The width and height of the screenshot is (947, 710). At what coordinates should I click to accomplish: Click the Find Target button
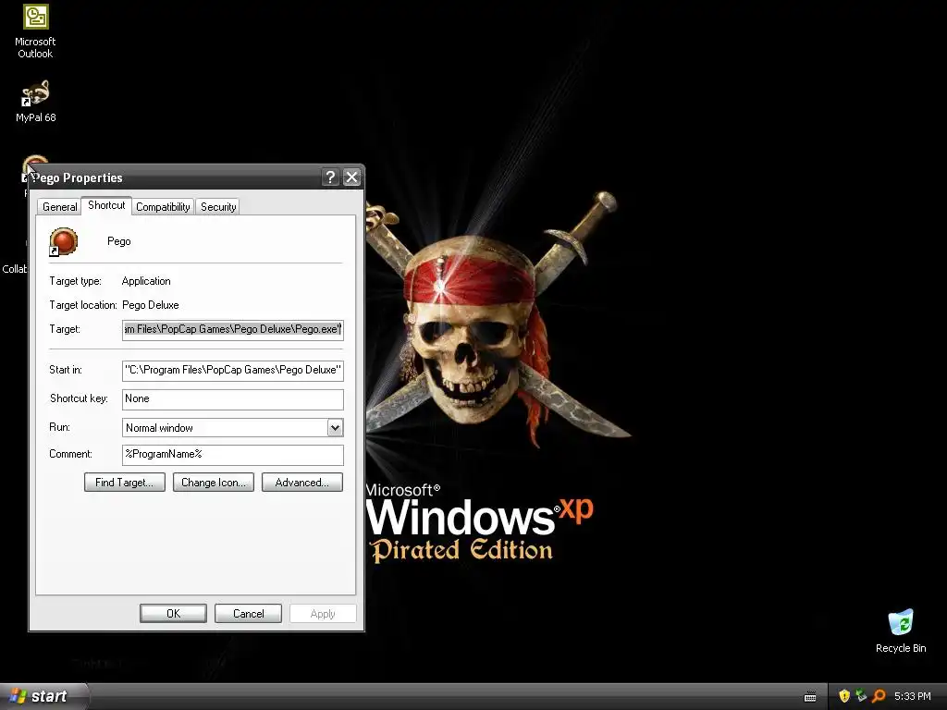pyautogui.click(x=125, y=483)
